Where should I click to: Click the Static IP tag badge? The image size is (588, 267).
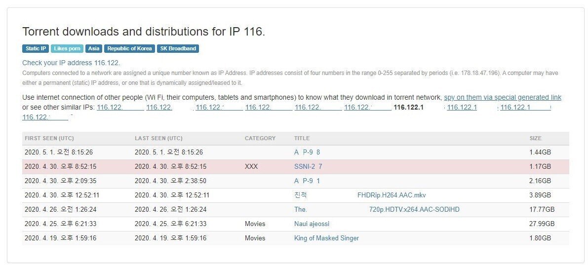pos(36,49)
